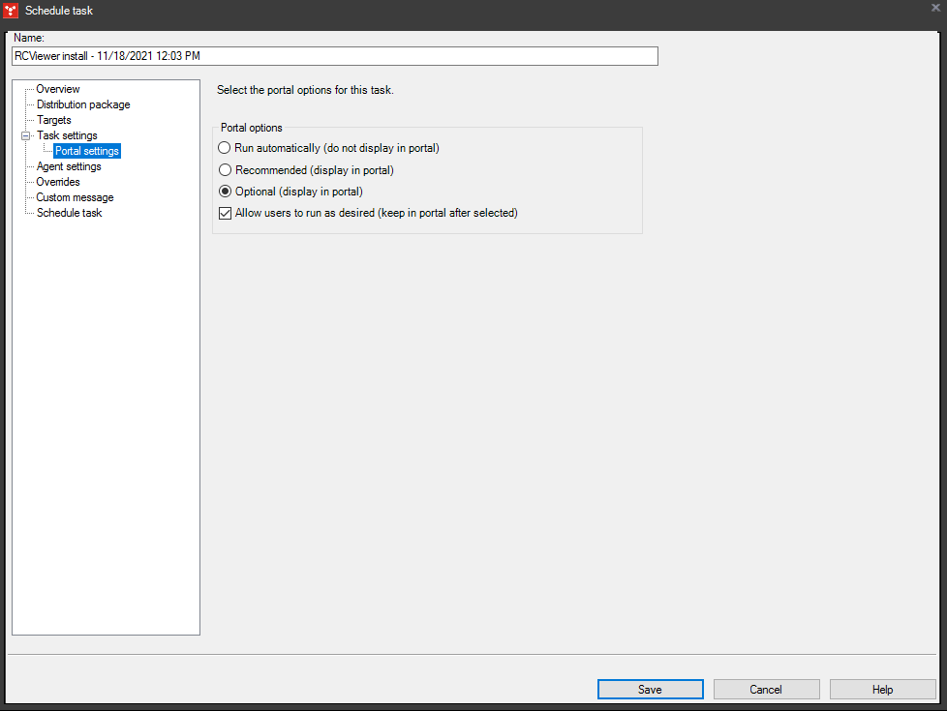The width and height of the screenshot is (947, 711).
Task: Select Task settings in the navigation tree
Action: tap(67, 134)
